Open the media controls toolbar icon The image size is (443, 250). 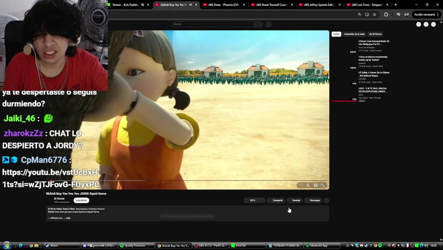tap(398, 15)
